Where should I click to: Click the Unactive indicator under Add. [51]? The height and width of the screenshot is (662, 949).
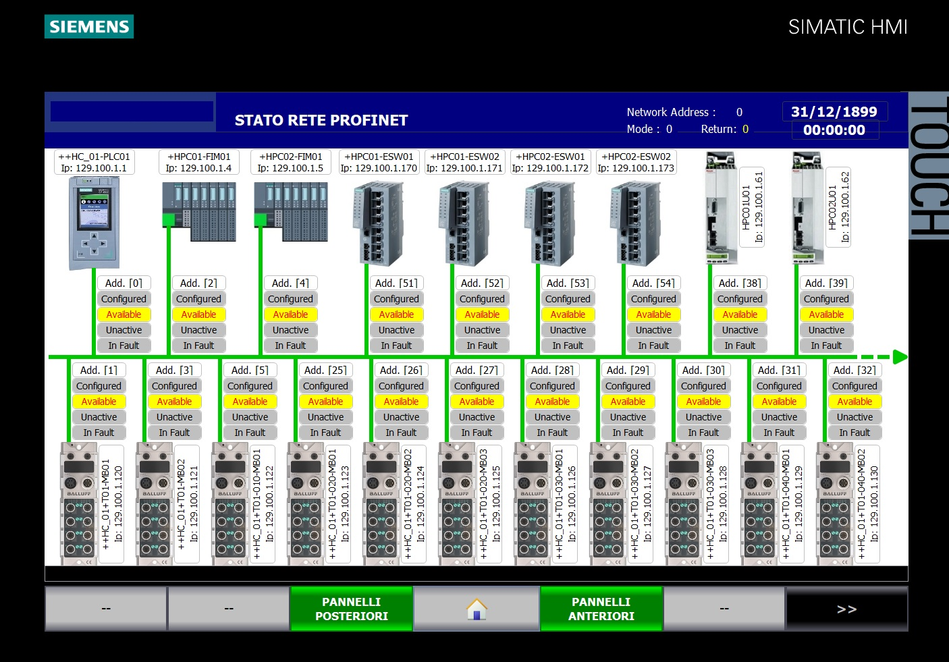coord(396,330)
